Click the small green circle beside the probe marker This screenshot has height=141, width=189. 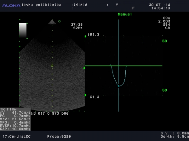[59, 21]
